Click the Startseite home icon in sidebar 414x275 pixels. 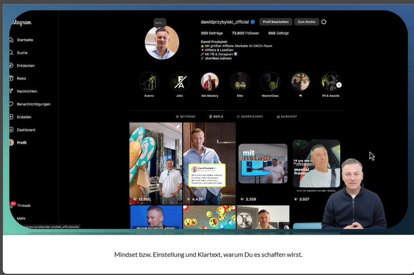click(11, 40)
